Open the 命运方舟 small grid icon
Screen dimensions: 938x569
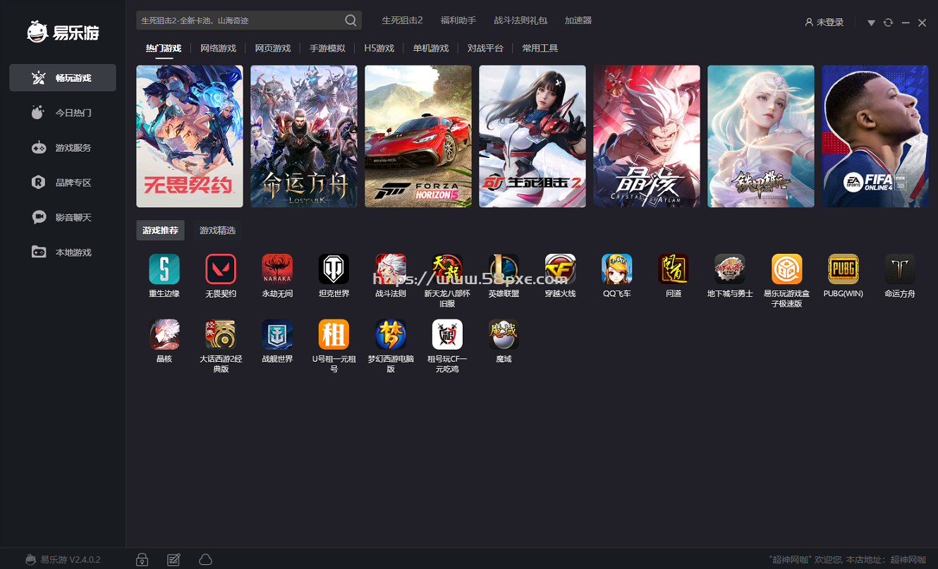(900, 269)
